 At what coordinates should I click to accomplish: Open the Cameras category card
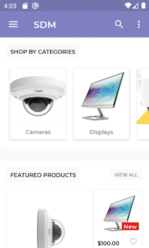click(38, 104)
